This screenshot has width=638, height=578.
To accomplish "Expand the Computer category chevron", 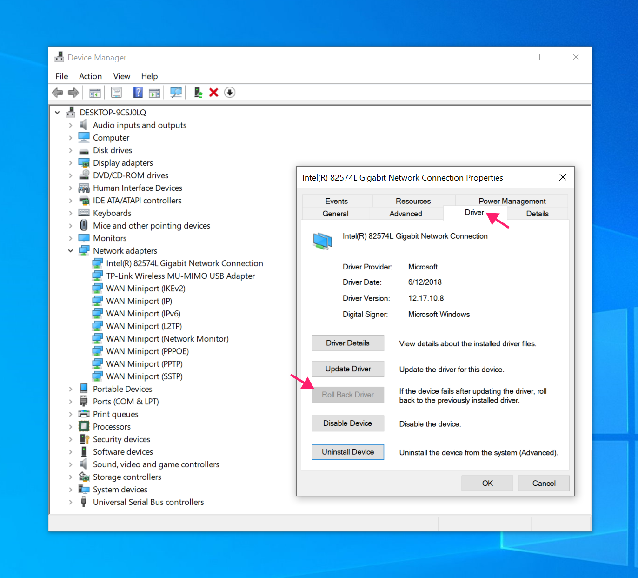I will point(71,138).
